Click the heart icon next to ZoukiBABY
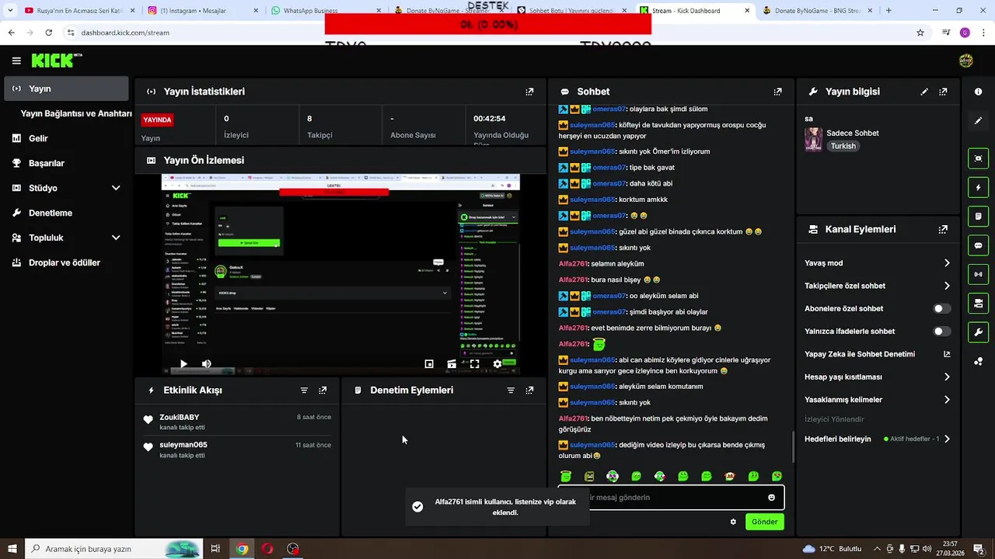Screen dimensions: 995x559 (148, 420)
